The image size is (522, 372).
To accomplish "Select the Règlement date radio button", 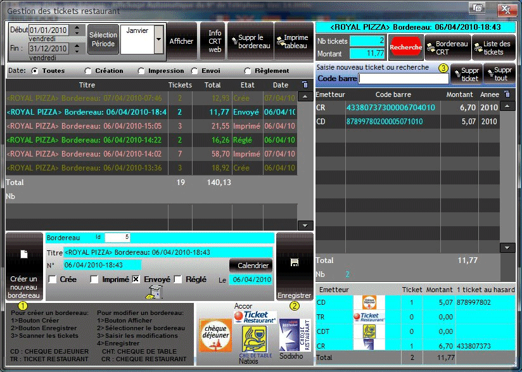I will point(248,71).
